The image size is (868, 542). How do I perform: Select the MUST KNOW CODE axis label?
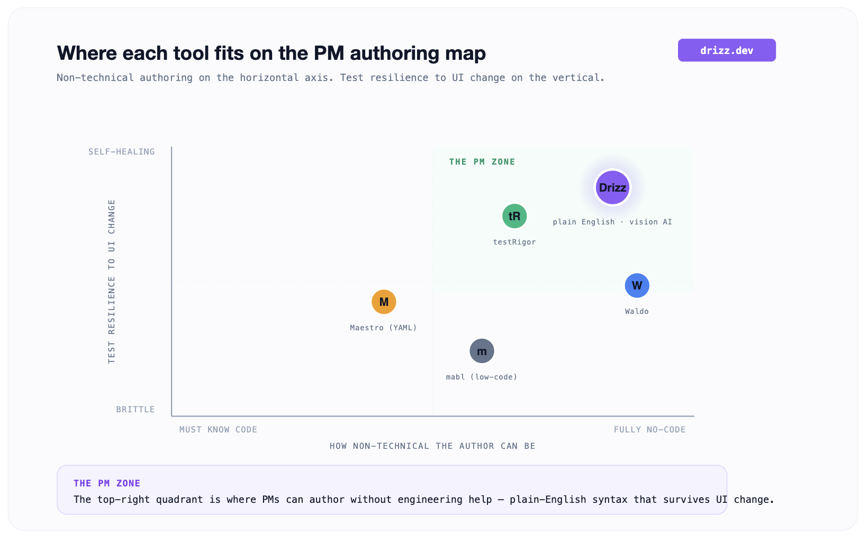(218, 429)
